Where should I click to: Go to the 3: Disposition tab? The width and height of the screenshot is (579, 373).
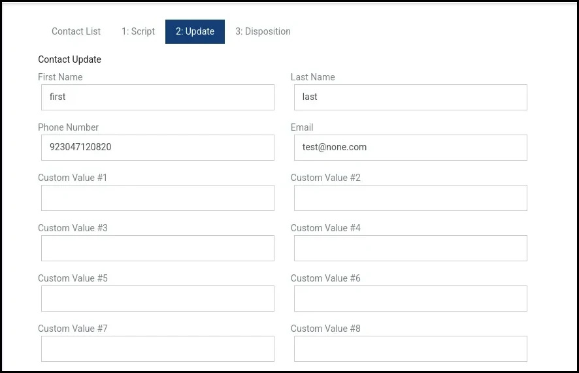[263, 31]
